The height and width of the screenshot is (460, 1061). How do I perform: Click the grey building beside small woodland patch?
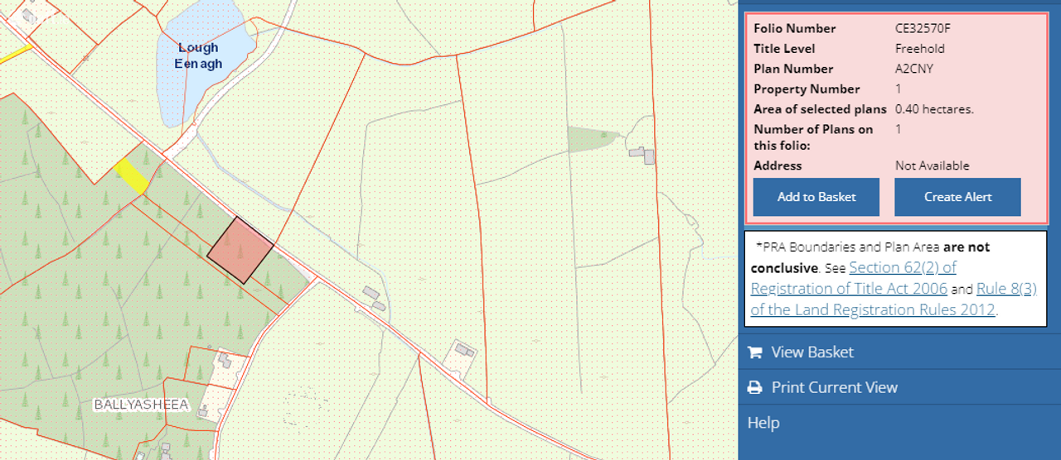[x=642, y=155]
